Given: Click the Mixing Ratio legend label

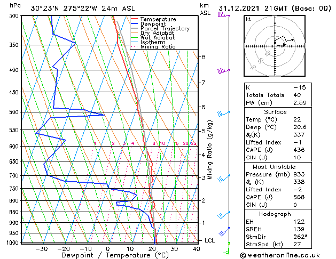Looking at the screenshot, I should [158, 47].
